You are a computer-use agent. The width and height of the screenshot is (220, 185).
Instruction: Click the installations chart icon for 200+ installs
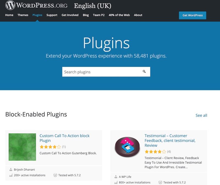pyautogui.click(x=11, y=175)
